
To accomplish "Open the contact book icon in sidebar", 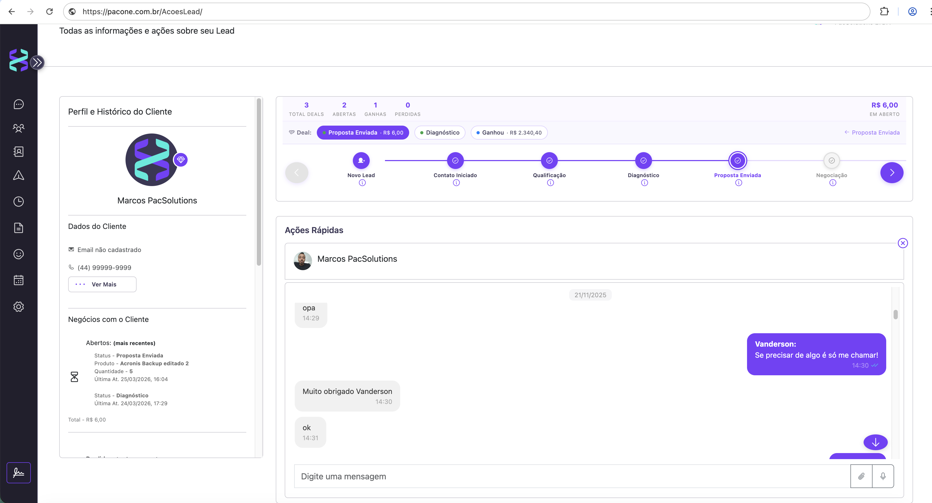I will click(18, 152).
